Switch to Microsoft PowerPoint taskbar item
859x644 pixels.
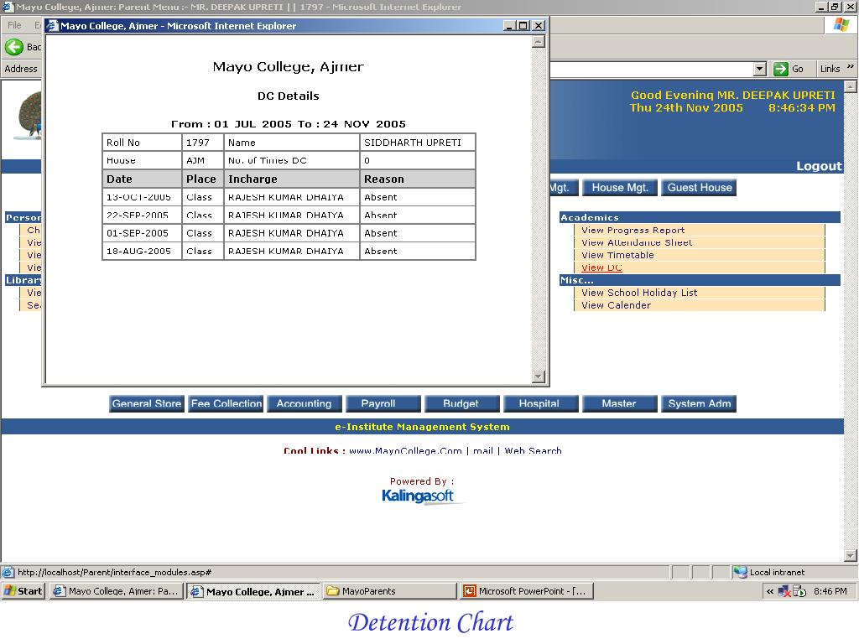[527, 591]
